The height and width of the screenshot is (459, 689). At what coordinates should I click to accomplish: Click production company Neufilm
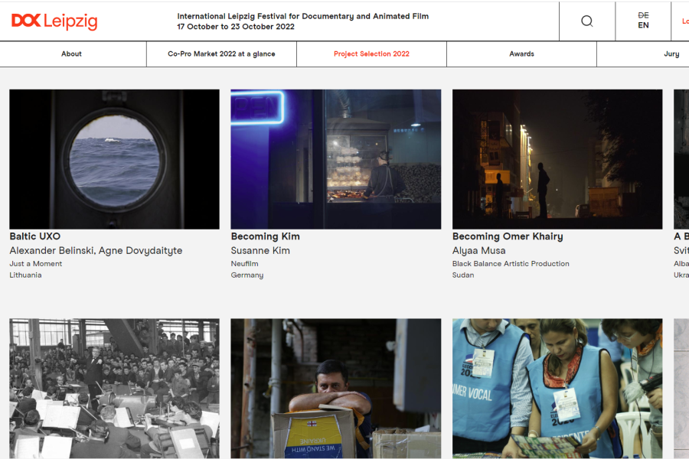pyautogui.click(x=245, y=263)
